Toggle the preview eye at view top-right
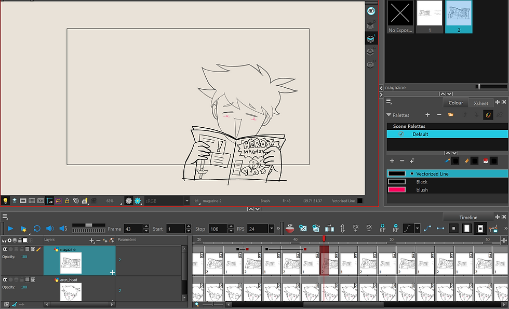The image size is (509, 309). [371, 11]
